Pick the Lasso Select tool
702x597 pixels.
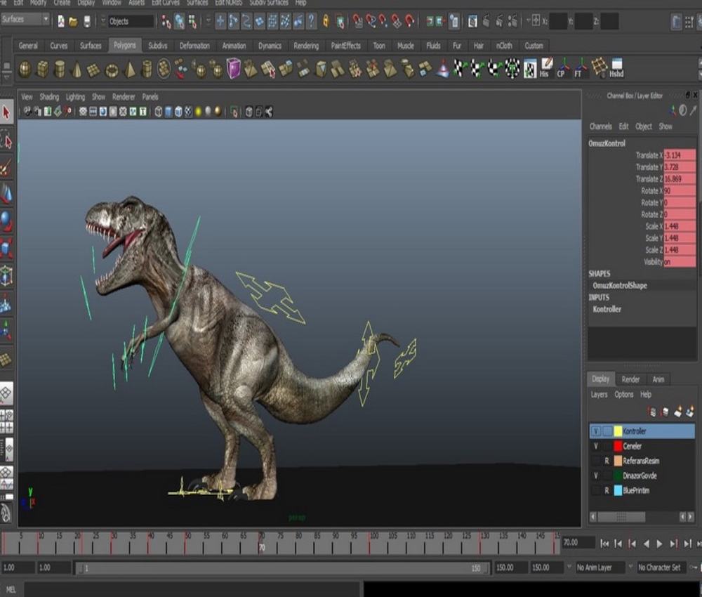(x=6, y=141)
